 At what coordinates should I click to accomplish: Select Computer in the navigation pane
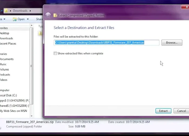(x=5, y=90)
